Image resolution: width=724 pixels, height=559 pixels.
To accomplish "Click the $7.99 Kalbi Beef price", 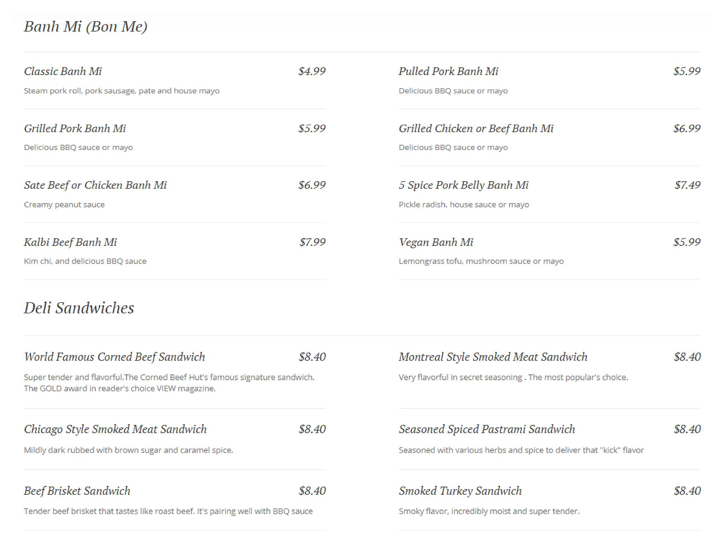I will pos(313,242).
